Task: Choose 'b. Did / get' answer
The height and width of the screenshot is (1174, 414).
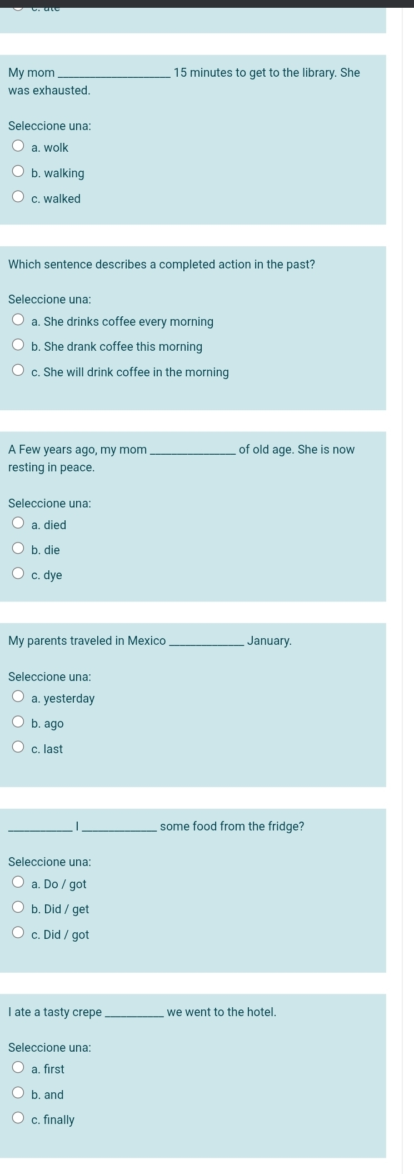Action: click(18, 908)
